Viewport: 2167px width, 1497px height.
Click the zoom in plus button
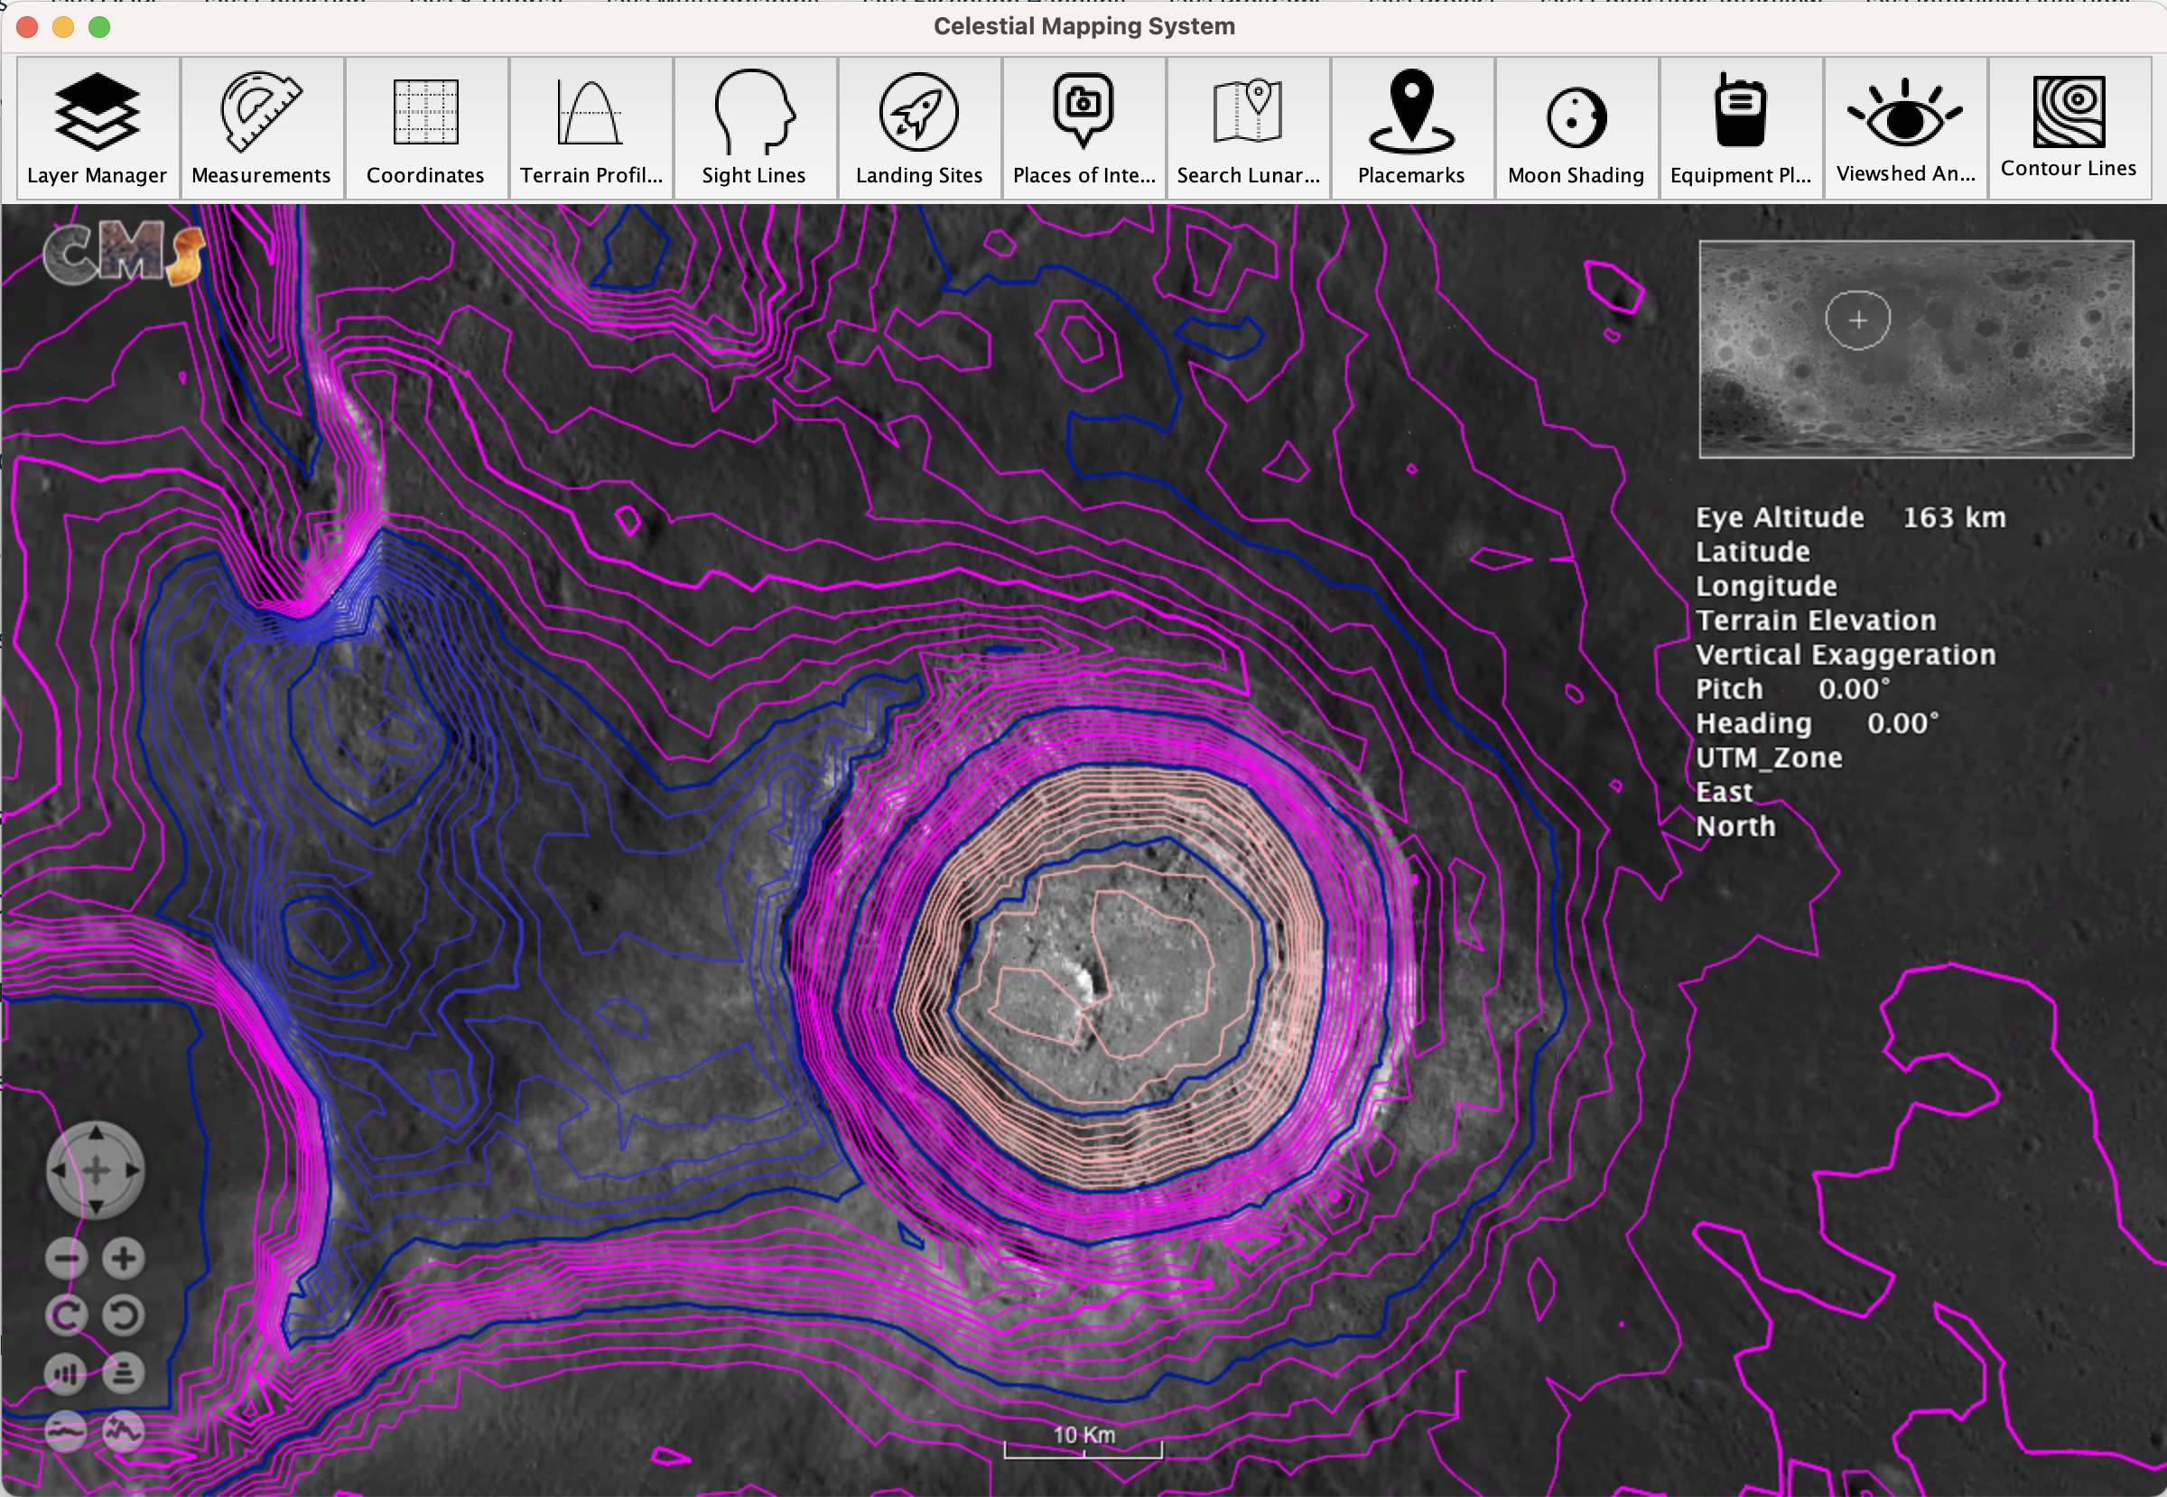tap(124, 1259)
